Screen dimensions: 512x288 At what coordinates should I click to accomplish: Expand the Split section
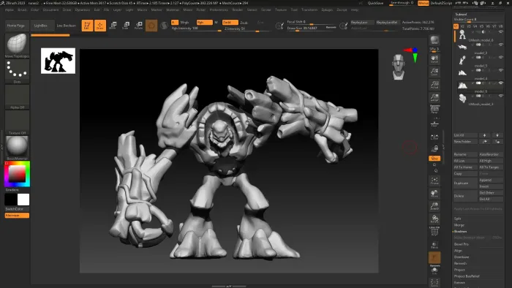(x=457, y=219)
